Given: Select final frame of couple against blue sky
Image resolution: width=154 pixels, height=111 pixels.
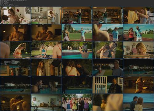Looking at the screenshot, I should (139, 102).
